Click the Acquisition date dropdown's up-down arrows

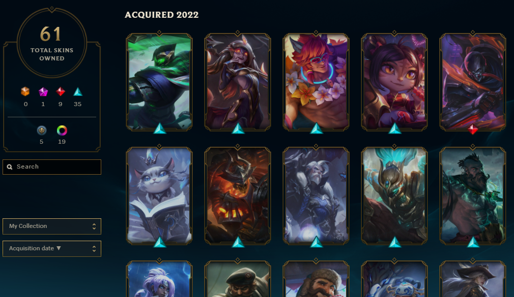pyautogui.click(x=94, y=249)
